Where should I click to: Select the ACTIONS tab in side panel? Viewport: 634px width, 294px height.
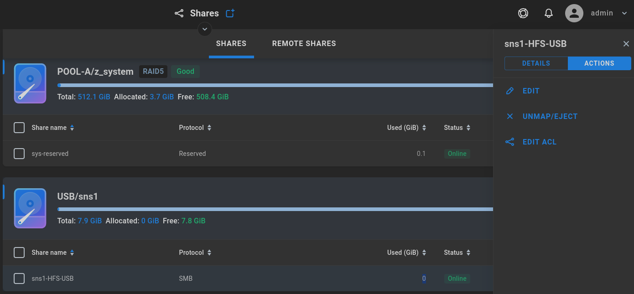coord(599,63)
